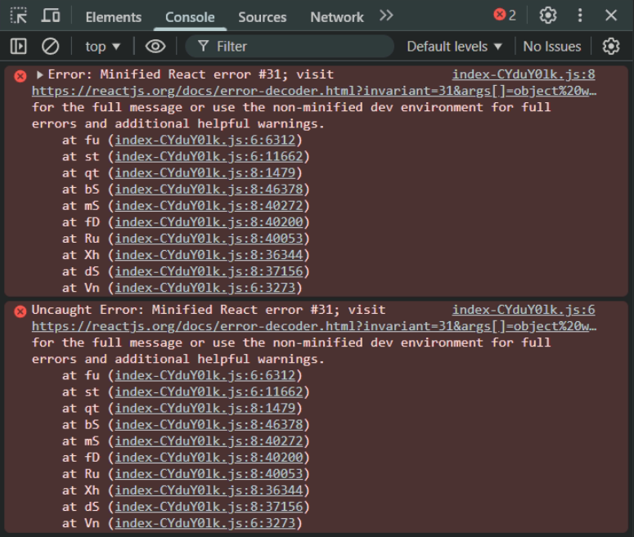Open index-CYduY0lk.js:8 source link of first error

524,74
